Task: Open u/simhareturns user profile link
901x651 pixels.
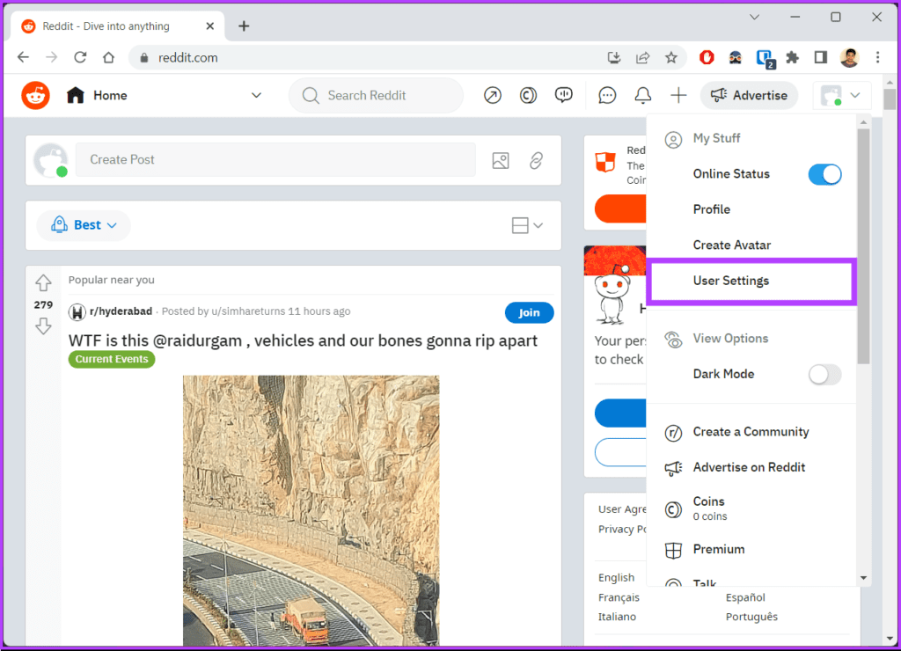Action: tap(248, 311)
